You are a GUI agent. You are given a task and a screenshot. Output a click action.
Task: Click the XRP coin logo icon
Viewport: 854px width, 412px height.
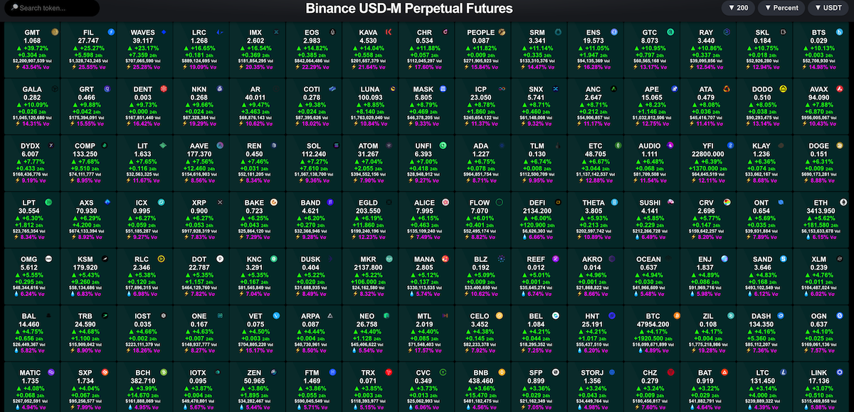[221, 202]
